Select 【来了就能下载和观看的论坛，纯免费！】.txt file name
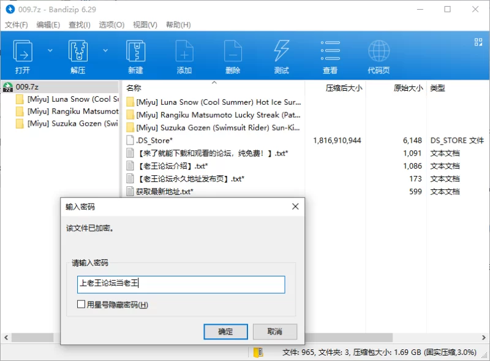Image resolution: width=490 pixels, height=361 pixels. (212, 153)
